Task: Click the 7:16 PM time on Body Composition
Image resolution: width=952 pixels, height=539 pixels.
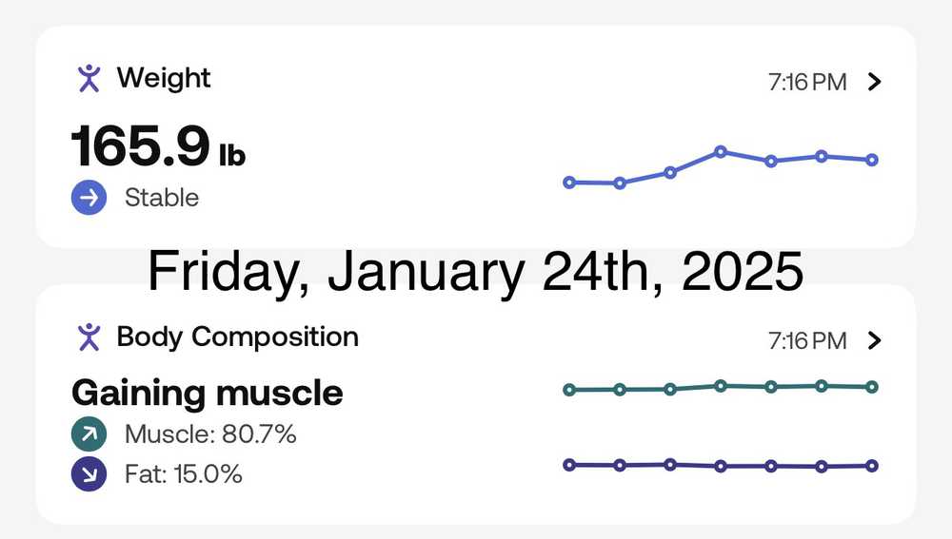Action: (806, 340)
